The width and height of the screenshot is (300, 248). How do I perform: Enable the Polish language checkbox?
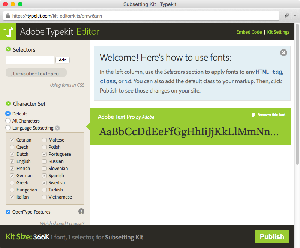[44, 147]
